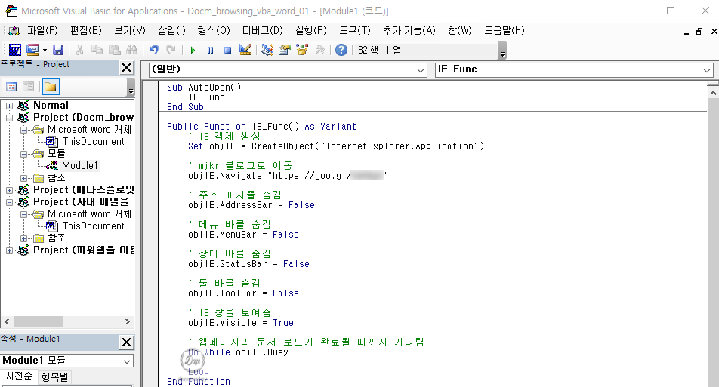Viewport: 719px width, 387px height.
Task: Toggle Design Mode icon
Action: (245, 50)
